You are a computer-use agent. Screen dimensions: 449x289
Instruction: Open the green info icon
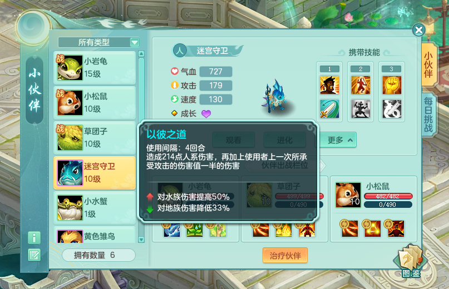tap(34, 238)
